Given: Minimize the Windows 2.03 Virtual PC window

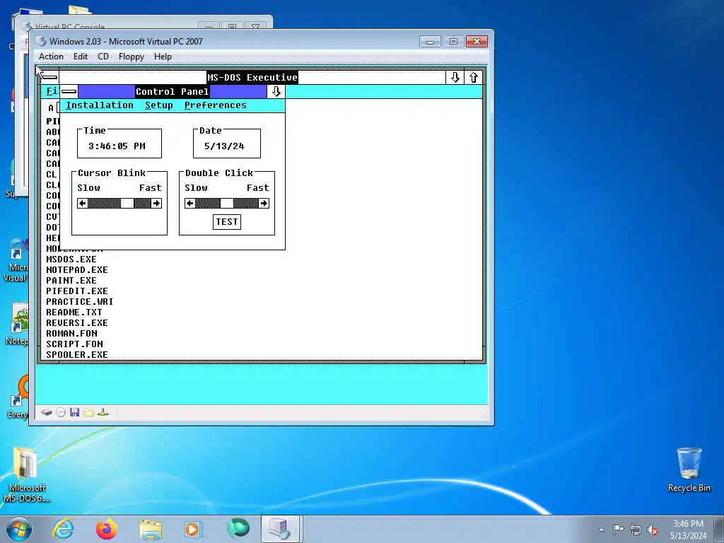Looking at the screenshot, I should coord(430,42).
